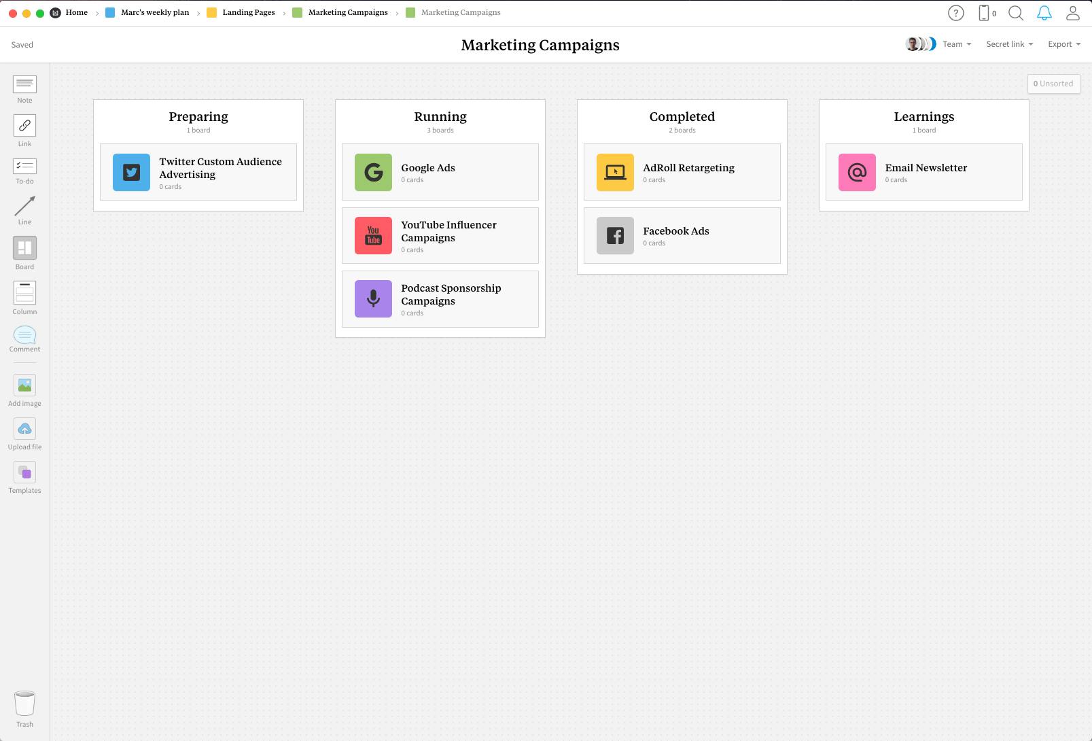Open the user account icon
The image size is (1092, 741).
[1072, 13]
